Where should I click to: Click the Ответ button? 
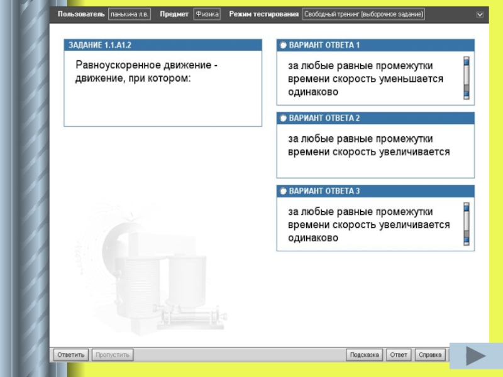coord(399,355)
